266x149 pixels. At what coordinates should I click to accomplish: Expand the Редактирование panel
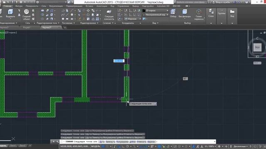89,23
